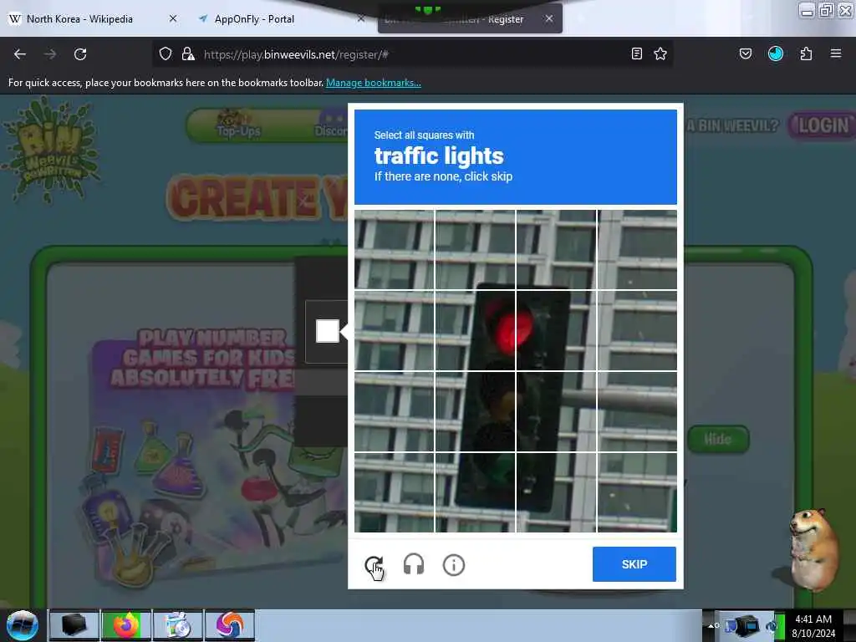Click the LOGIN button

point(823,126)
